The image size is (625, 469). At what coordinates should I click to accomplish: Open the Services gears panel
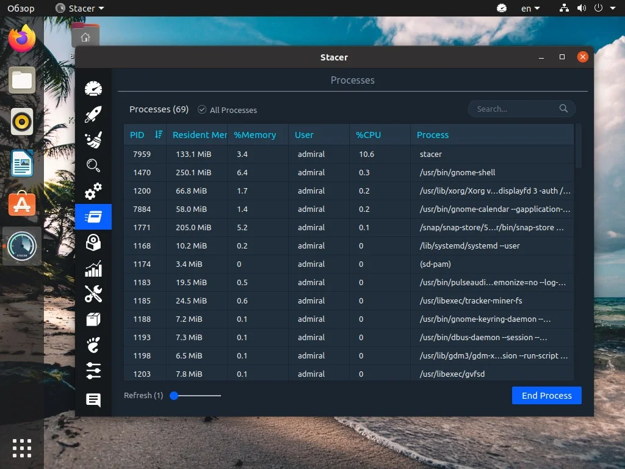tap(93, 191)
